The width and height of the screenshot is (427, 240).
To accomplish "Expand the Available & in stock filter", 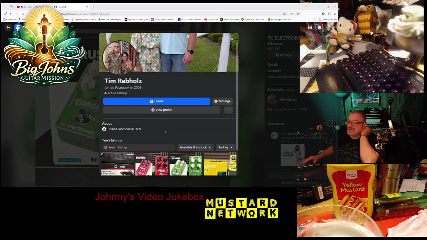I will (195, 147).
